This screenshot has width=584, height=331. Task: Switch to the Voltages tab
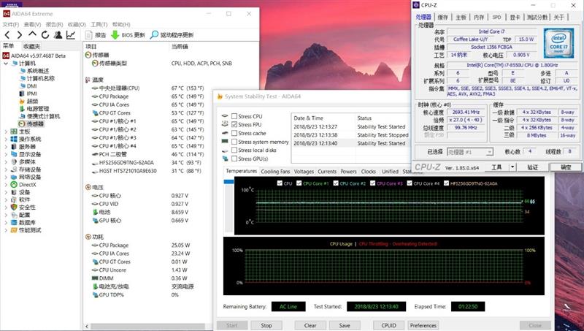(304, 172)
